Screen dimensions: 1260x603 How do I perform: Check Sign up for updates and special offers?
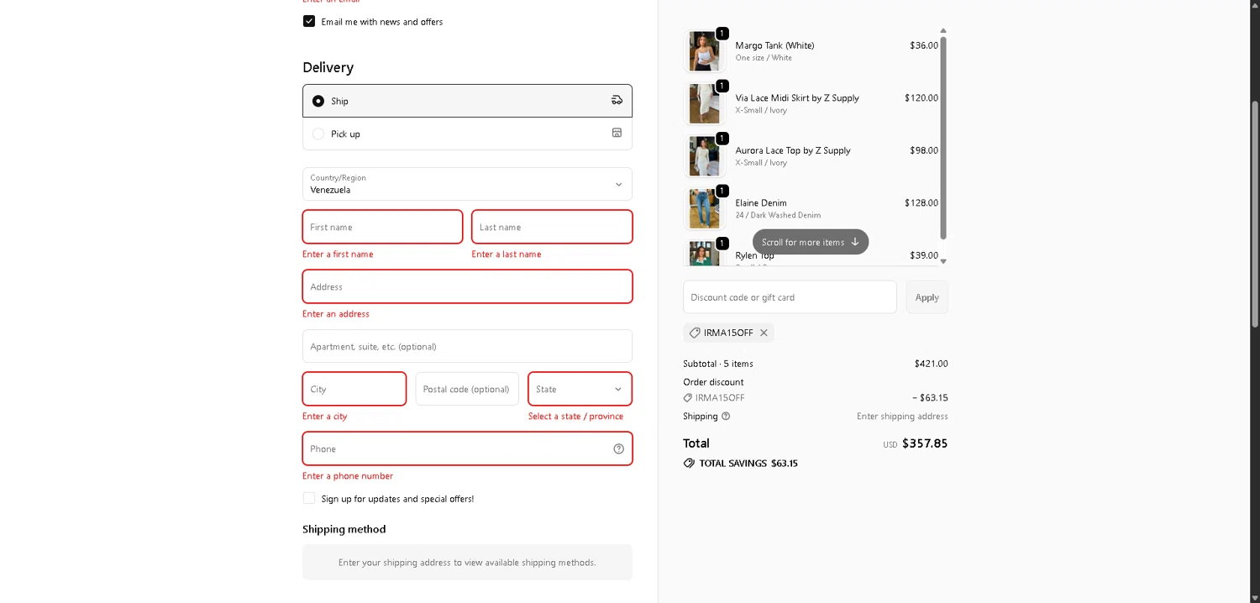tap(309, 498)
